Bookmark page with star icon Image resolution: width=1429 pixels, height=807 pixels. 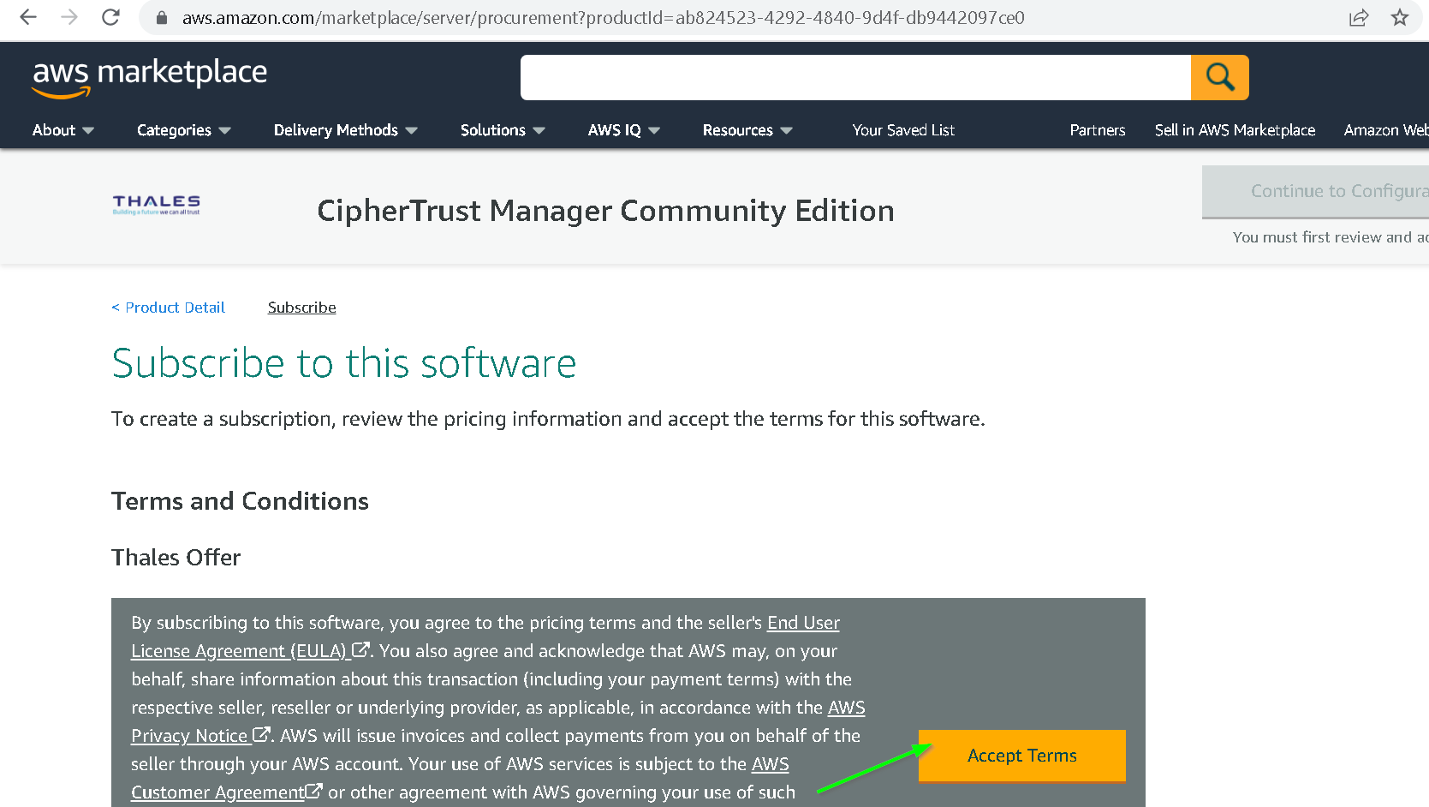click(1400, 17)
